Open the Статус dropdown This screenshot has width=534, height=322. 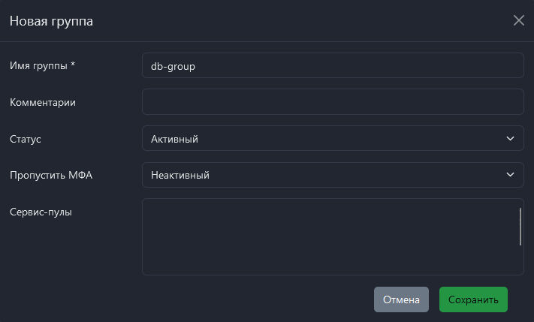(332, 138)
